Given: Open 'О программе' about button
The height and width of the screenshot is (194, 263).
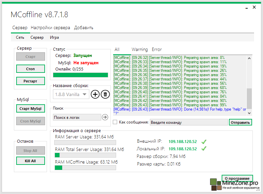Looking at the screenshot, I should [237, 179].
